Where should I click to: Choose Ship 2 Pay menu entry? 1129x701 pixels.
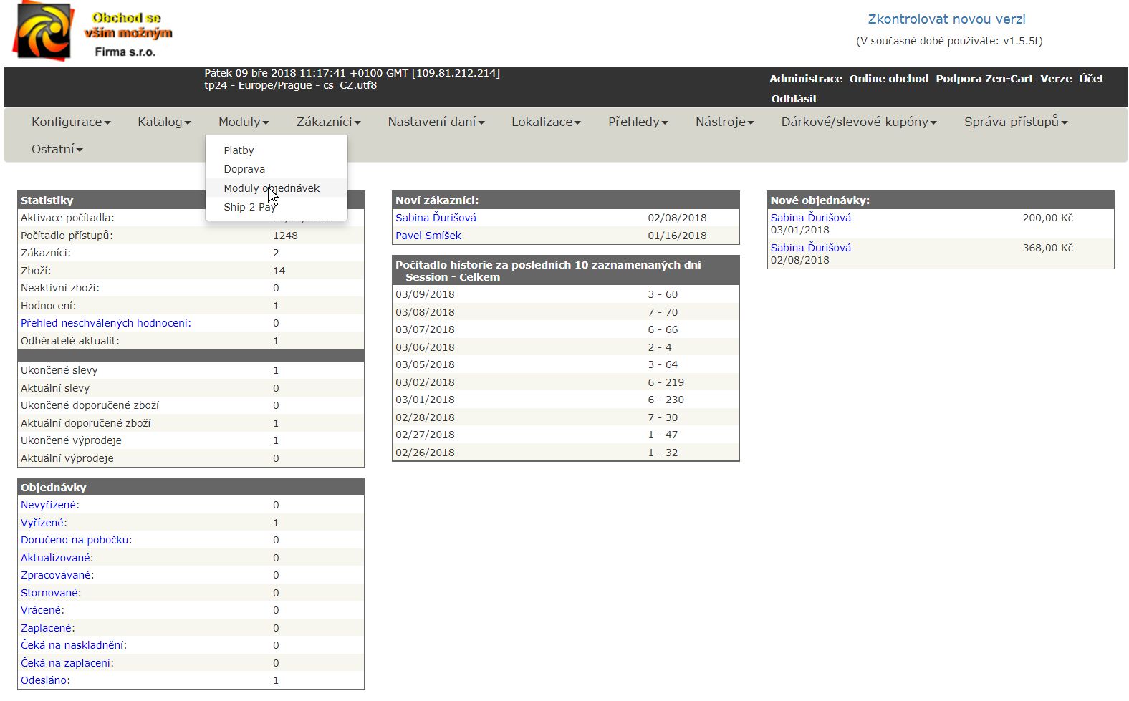(x=249, y=207)
